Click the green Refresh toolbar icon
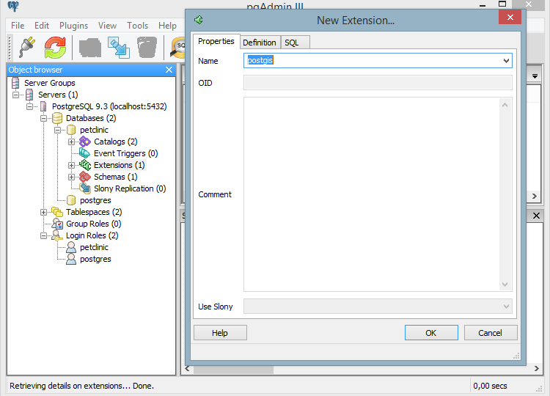Screen dimensions: 550x396 (55, 47)
